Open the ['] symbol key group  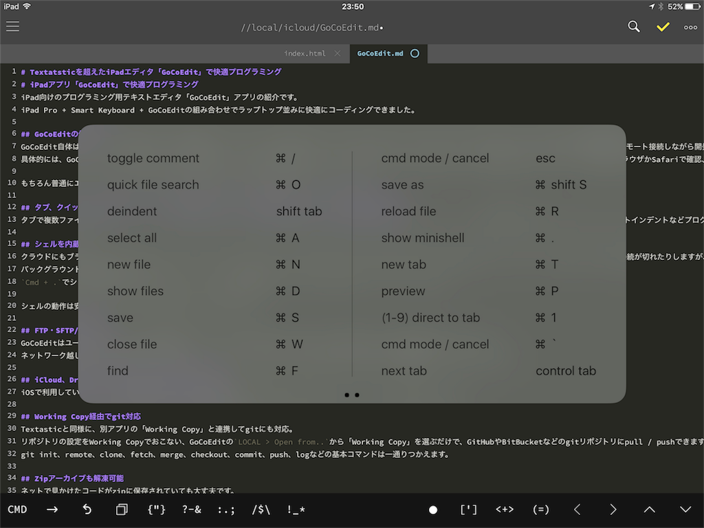468,509
